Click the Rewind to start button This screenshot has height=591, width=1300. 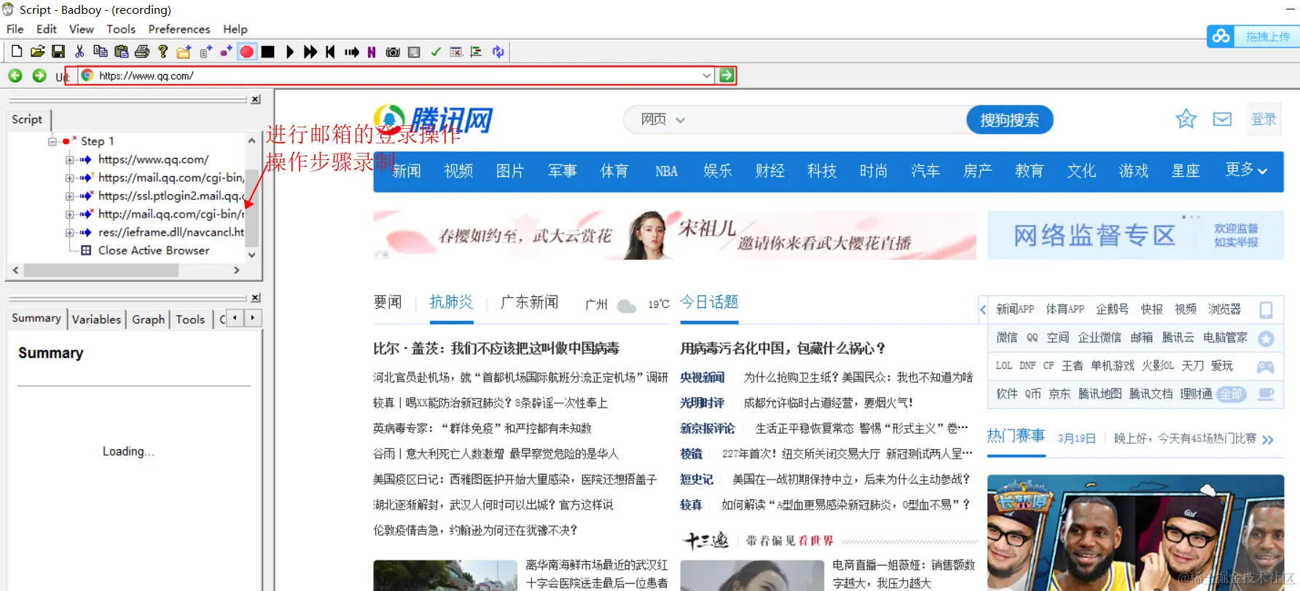click(330, 52)
